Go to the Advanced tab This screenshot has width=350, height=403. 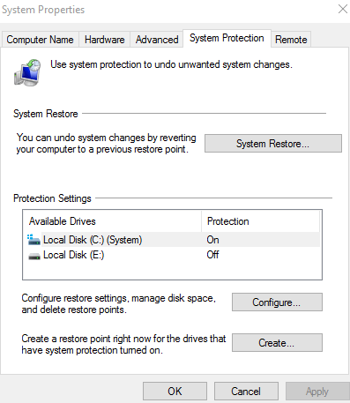click(x=157, y=40)
